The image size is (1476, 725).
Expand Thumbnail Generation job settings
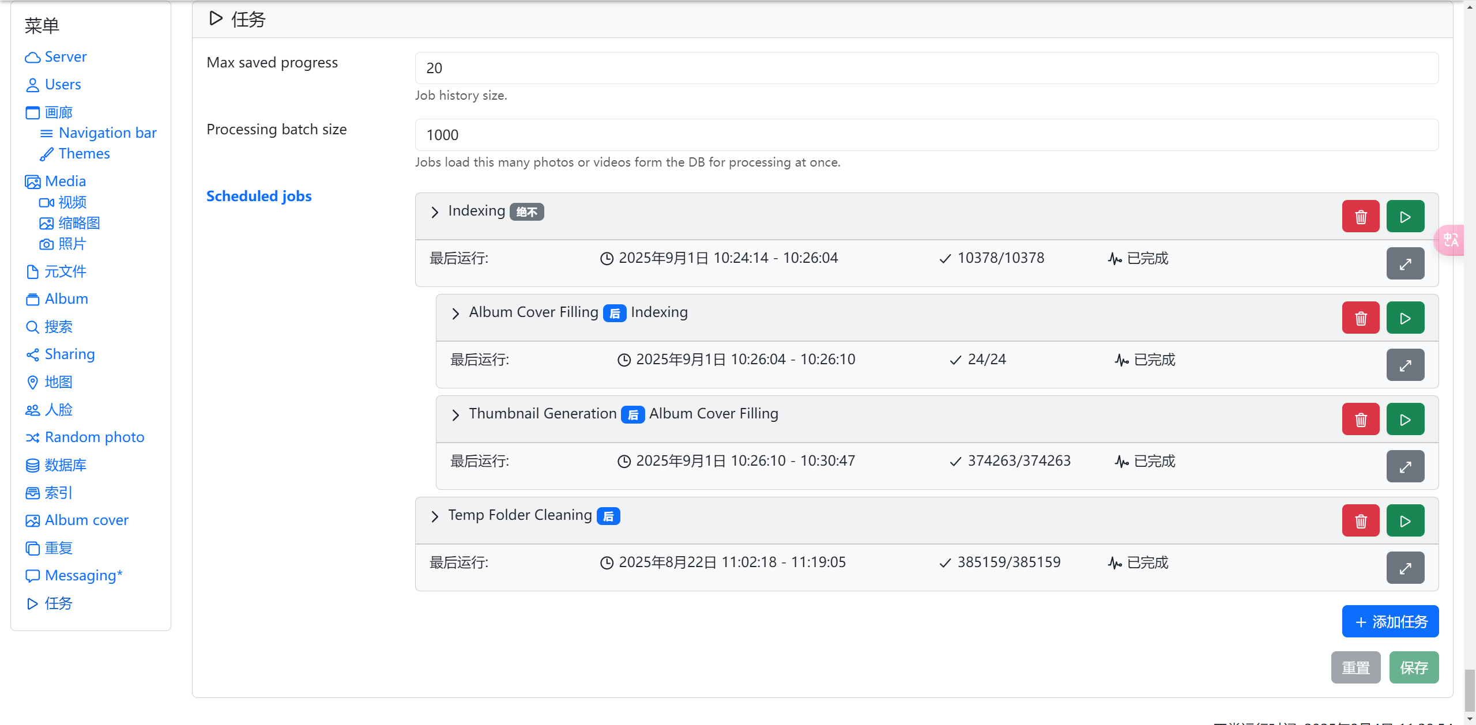click(x=455, y=415)
